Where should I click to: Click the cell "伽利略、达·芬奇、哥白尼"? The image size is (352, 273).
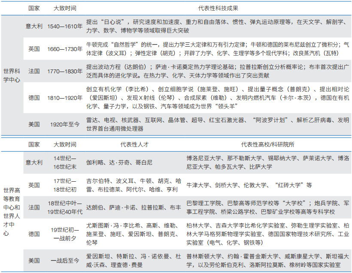point(119,162)
